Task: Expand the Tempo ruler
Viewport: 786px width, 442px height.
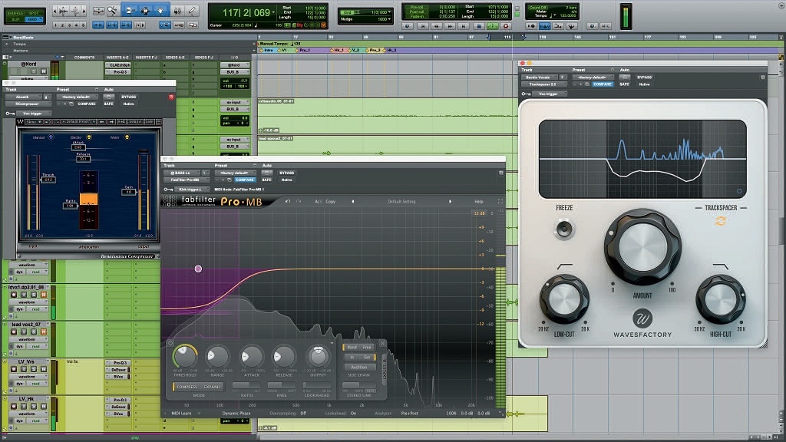Action: 7,44
